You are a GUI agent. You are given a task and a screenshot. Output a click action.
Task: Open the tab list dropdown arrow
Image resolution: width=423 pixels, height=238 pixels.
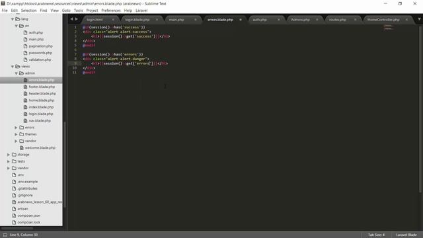pyautogui.click(x=419, y=19)
